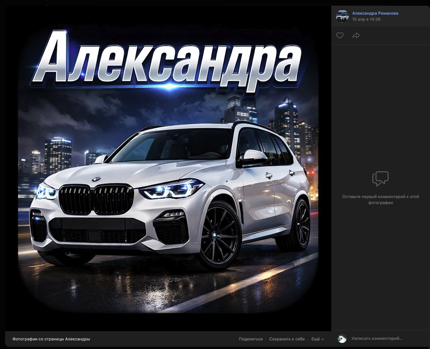This screenshot has height=349, width=430.
Task: Click the Поделиться link below the photo
Action: [x=251, y=339]
